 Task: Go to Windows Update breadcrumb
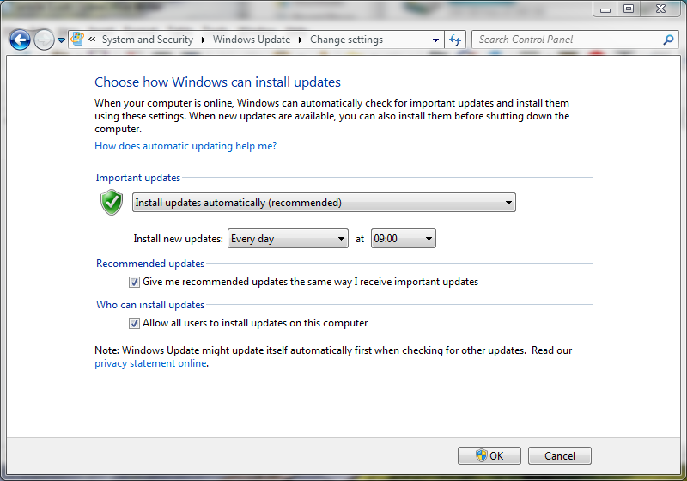(x=252, y=40)
